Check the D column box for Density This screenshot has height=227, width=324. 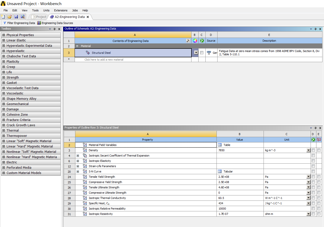[313, 150]
